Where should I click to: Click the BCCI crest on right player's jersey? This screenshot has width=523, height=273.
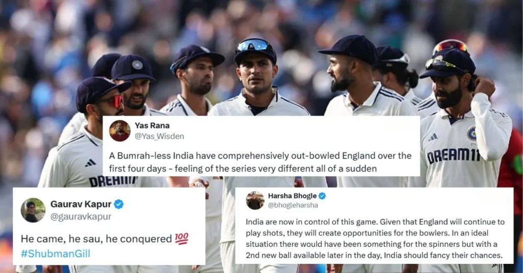tap(471, 134)
